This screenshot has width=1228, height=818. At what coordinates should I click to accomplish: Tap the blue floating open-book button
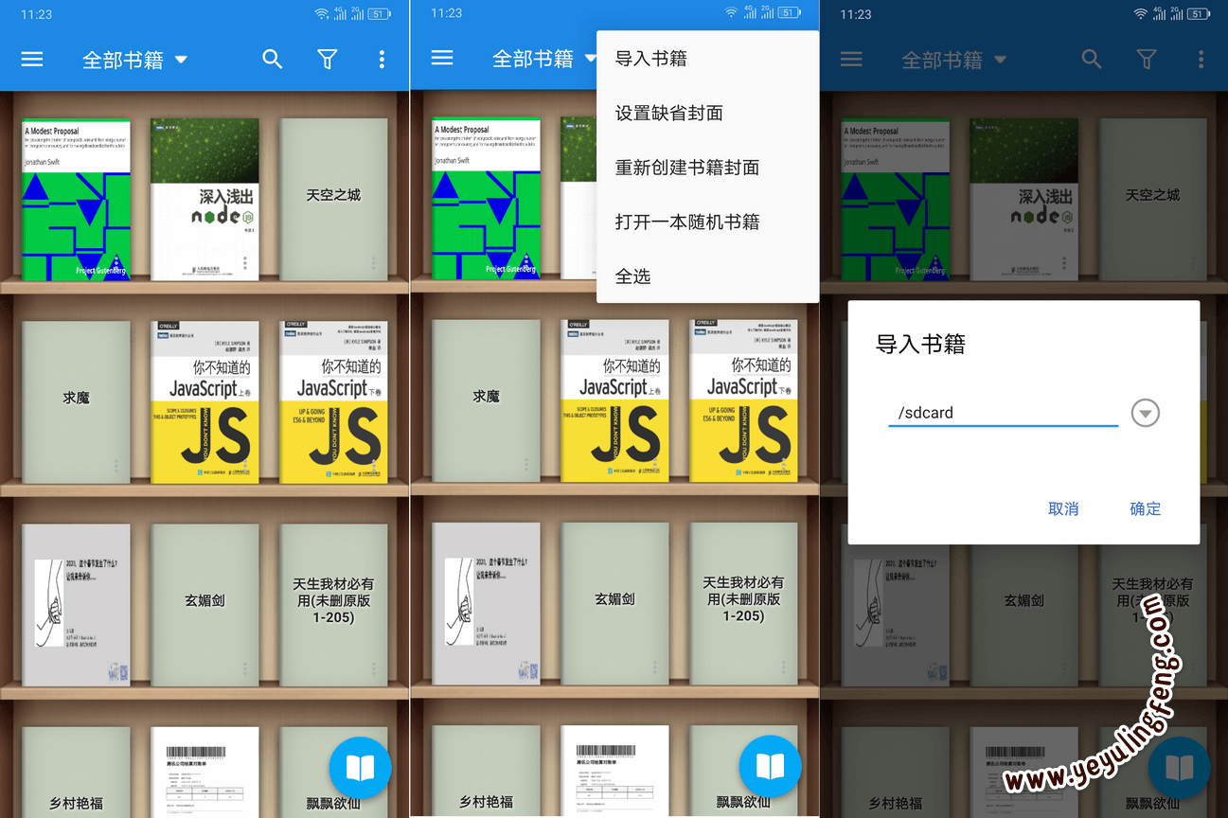coord(360,767)
